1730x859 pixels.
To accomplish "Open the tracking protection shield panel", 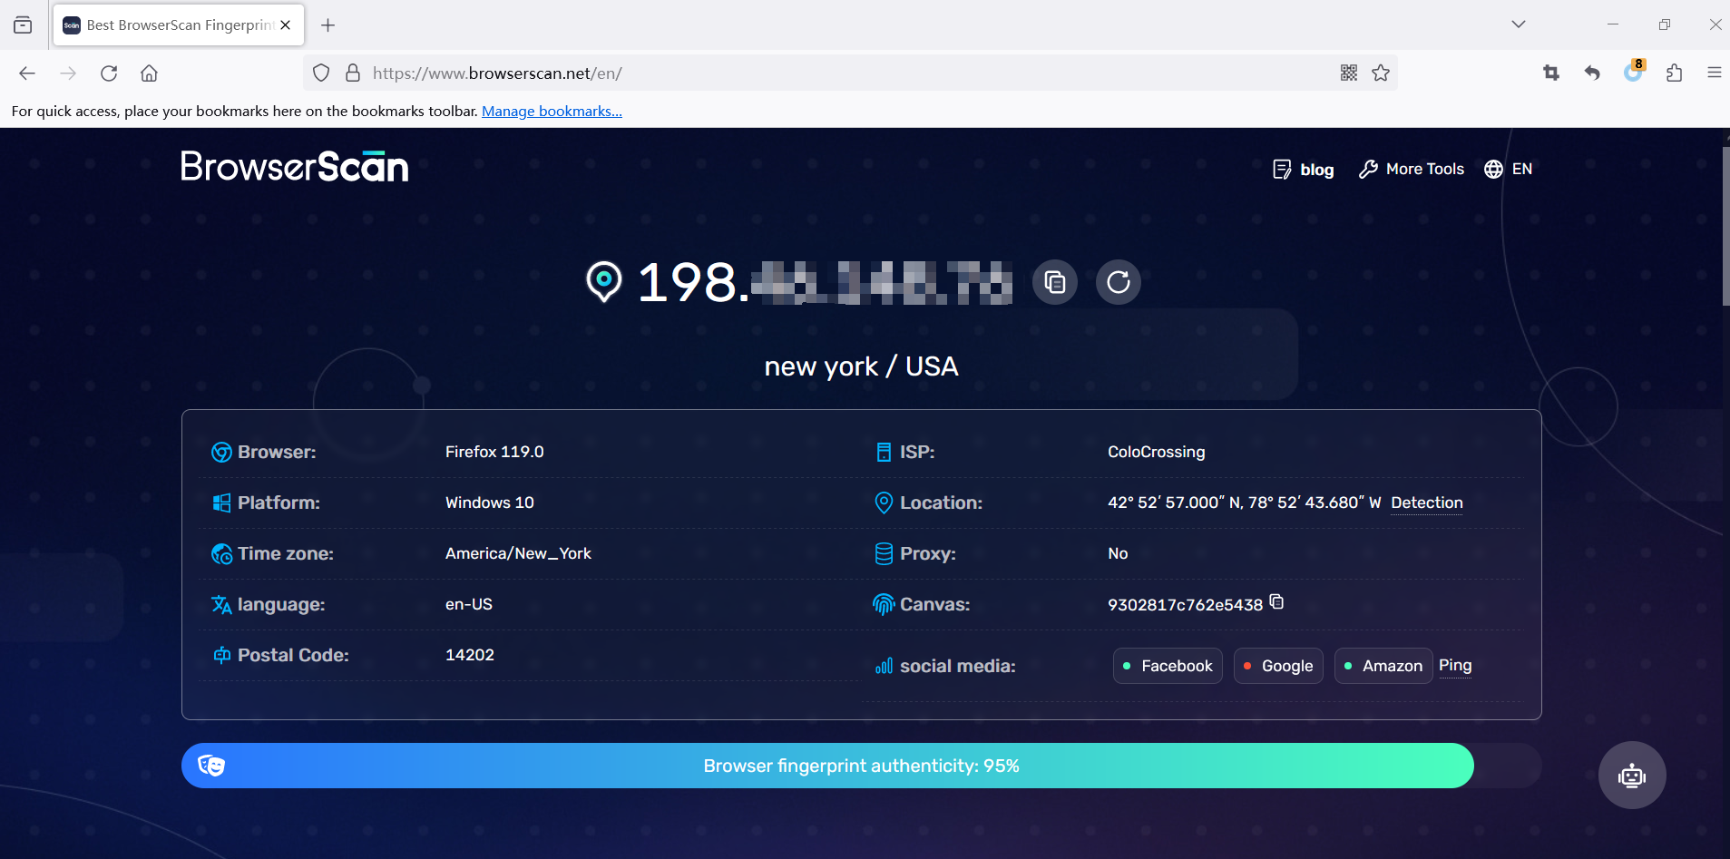I will point(321,73).
